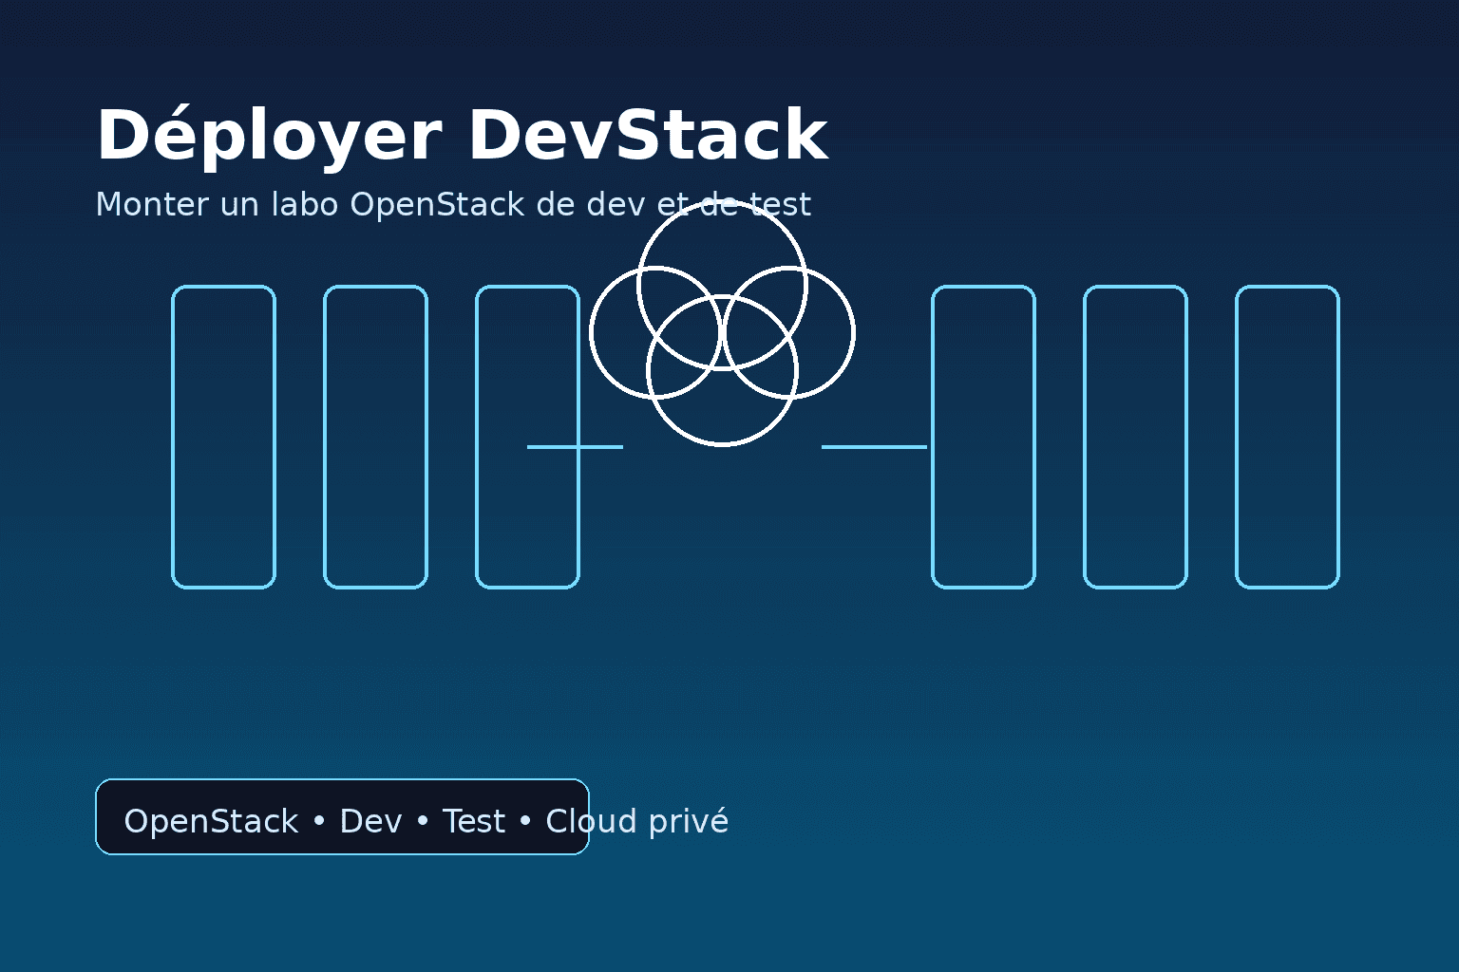The height and width of the screenshot is (972, 1459).
Task: Click the "OpenStack • Dev • Test" tag pill
Action: pyautogui.click(x=342, y=816)
